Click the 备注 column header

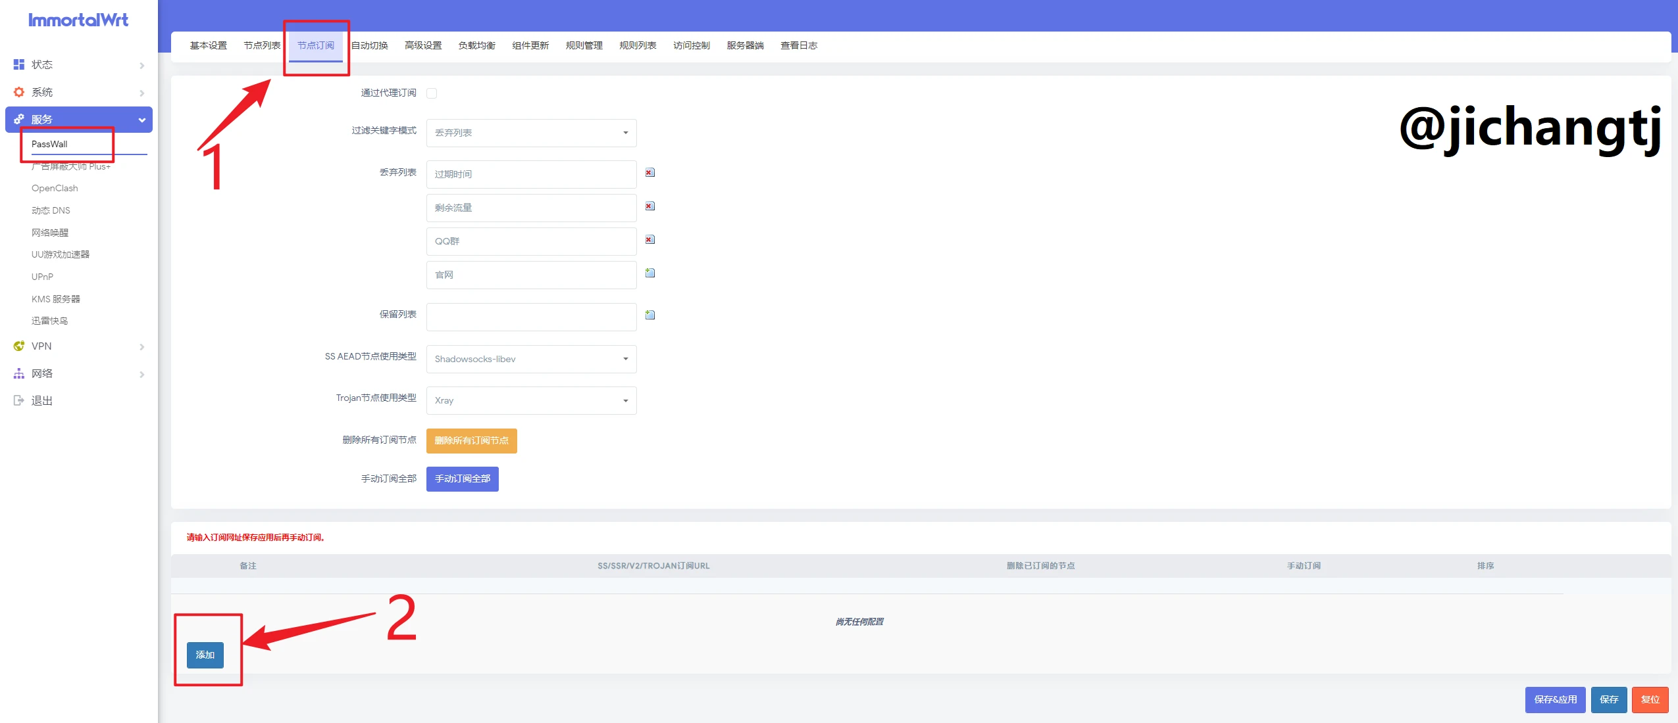click(x=248, y=566)
